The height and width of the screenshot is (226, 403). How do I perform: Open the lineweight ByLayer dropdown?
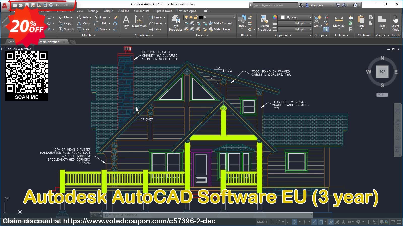coord(295,23)
